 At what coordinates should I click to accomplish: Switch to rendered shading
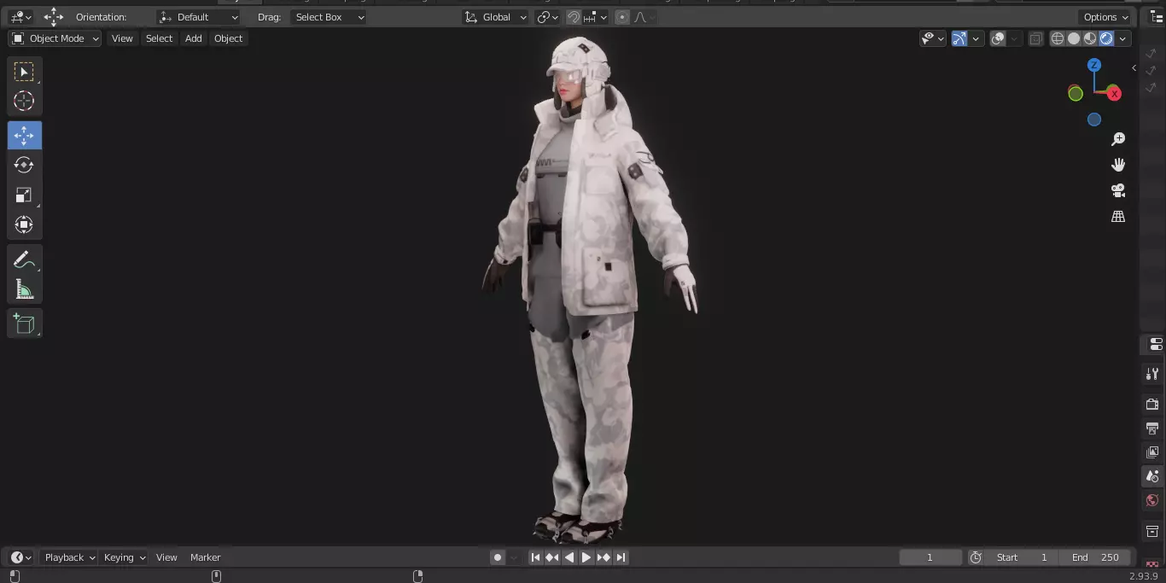[1106, 38]
